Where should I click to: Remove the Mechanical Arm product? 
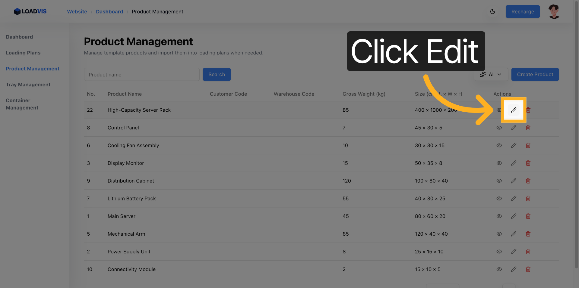click(528, 234)
